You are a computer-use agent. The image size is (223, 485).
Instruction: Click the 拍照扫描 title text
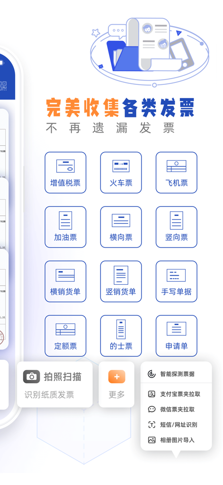point(63,377)
